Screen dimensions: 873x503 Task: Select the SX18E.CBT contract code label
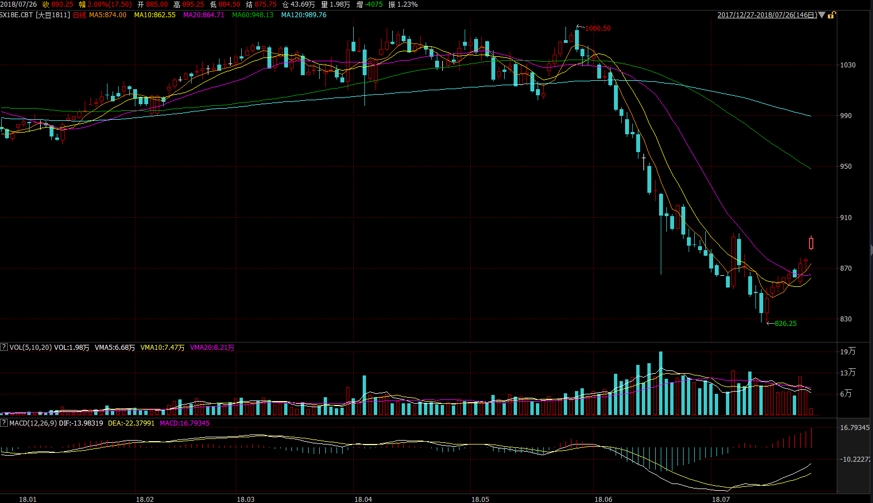coord(16,15)
